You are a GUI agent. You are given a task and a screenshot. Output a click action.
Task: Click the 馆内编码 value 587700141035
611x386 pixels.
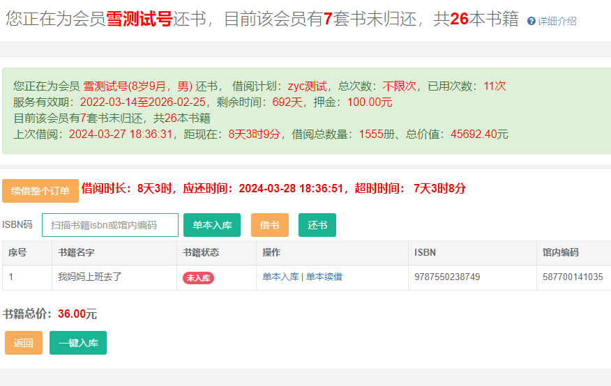(x=573, y=277)
